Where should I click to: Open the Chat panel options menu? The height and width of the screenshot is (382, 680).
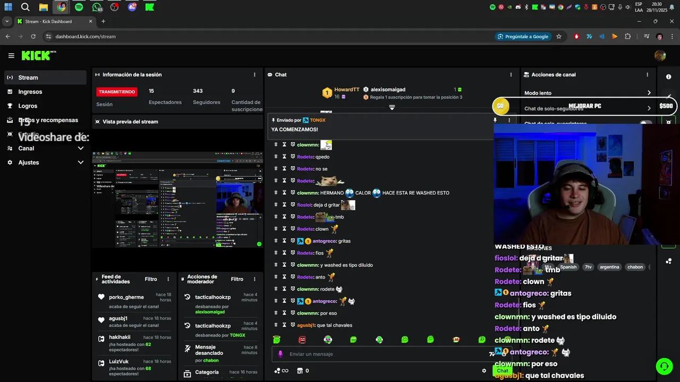coord(511,75)
